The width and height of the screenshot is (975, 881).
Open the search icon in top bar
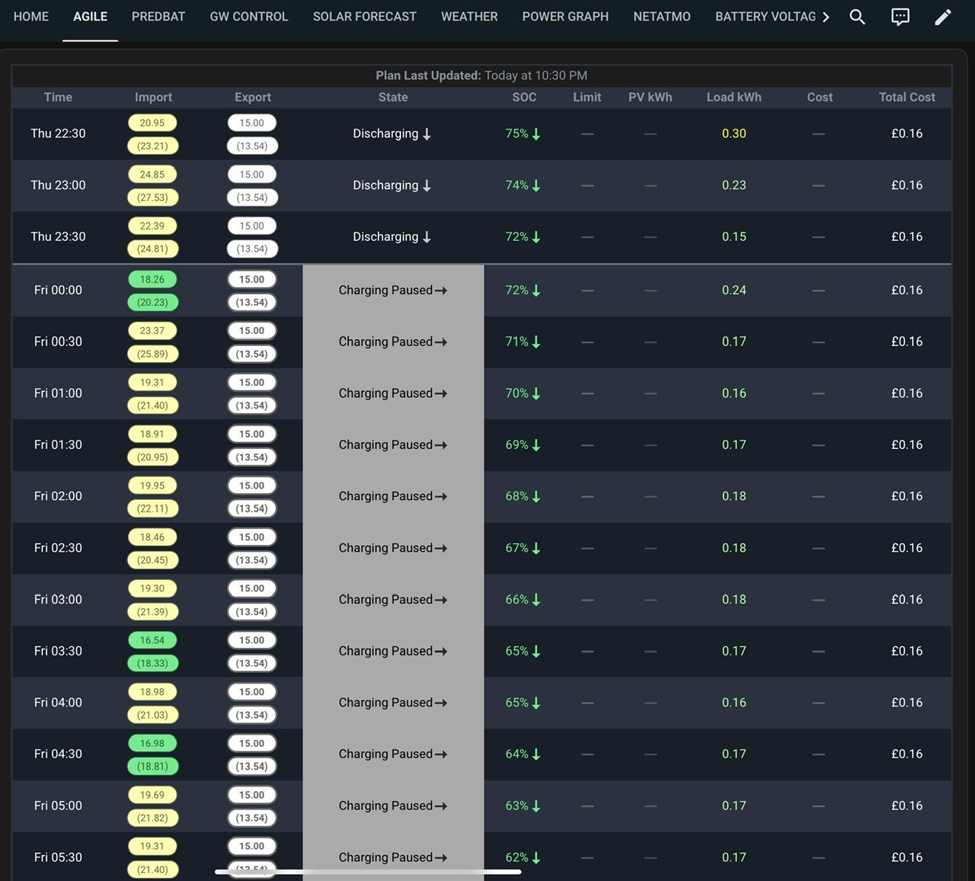[857, 17]
